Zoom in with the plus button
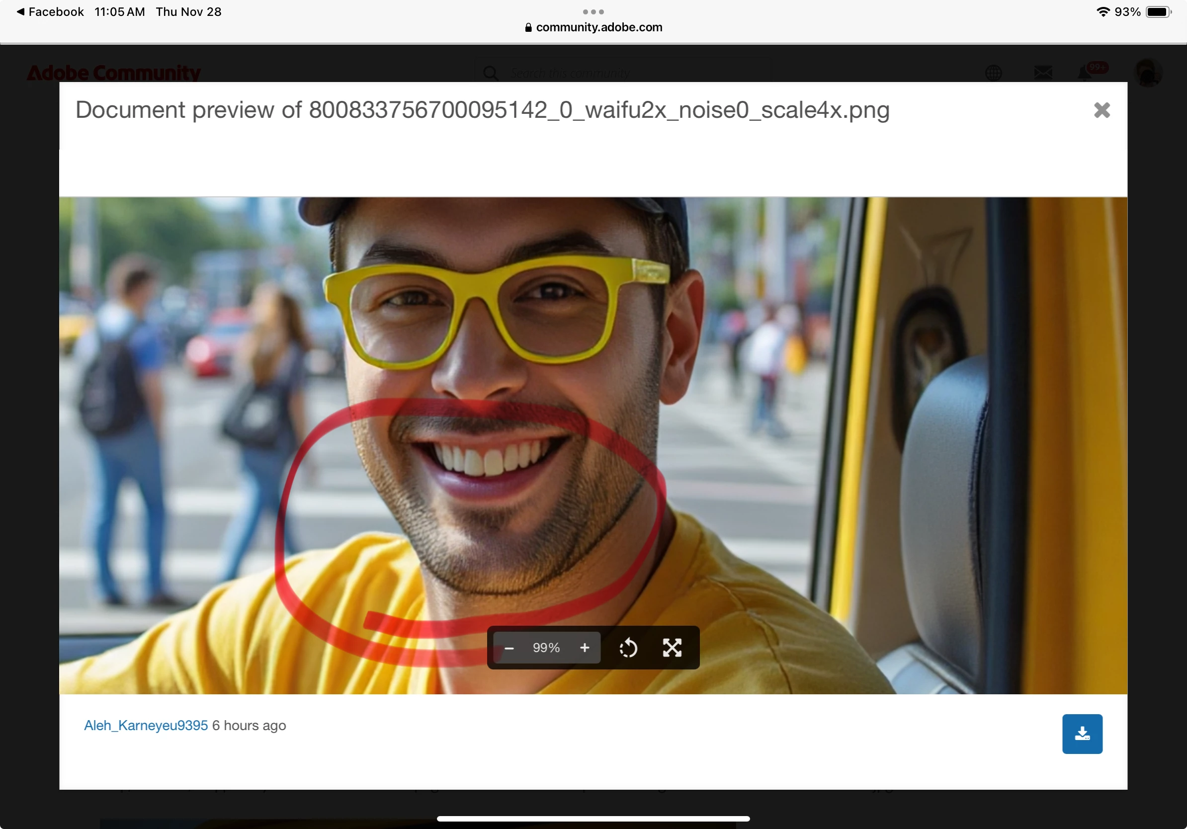Image resolution: width=1187 pixels, height=829 pixels. click(x=584, y=648)
